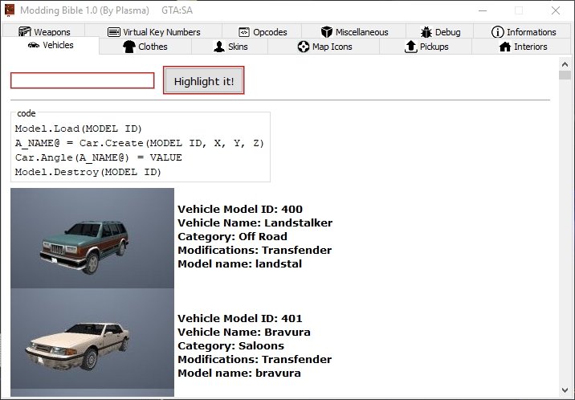Switch to the Vehicles tab

point(51,45)
